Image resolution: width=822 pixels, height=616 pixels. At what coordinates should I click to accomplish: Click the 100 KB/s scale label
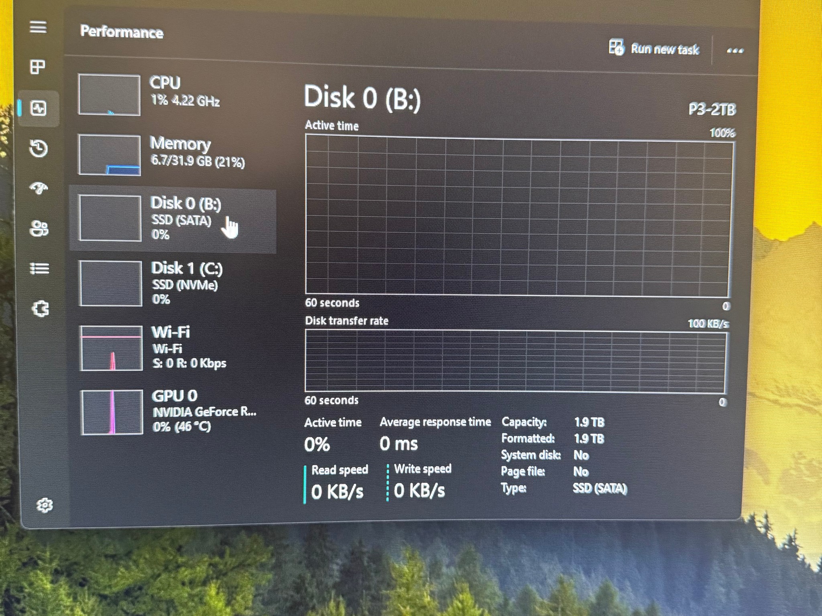pyautogui.click(x=708, y=324)
